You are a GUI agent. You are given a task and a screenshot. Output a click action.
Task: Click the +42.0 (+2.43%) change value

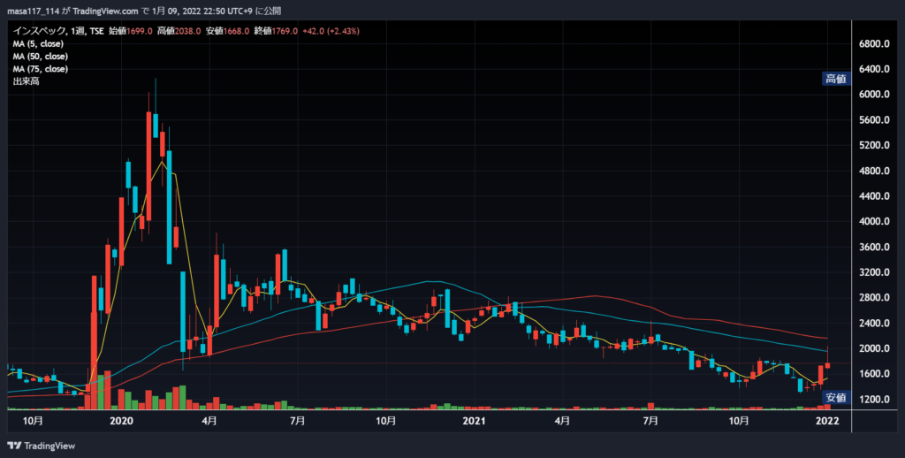pyautogui.click(x=331, y=31)
